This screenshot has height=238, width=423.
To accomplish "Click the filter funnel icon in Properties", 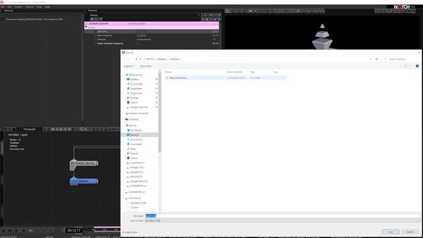I will pos(92,19).
